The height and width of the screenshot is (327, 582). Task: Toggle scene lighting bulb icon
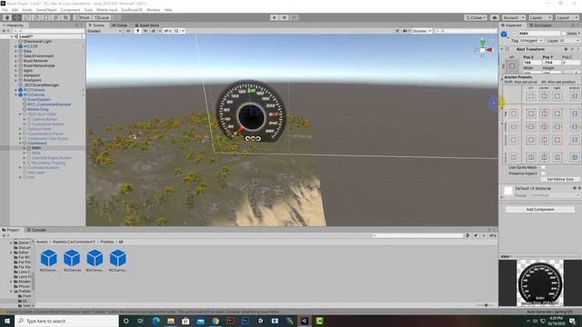(137, 31)
